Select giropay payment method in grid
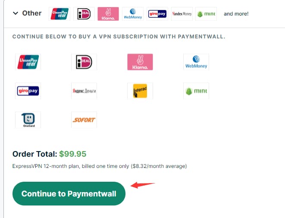The height and width of the screenshot is (218, 285). point(28,91)
